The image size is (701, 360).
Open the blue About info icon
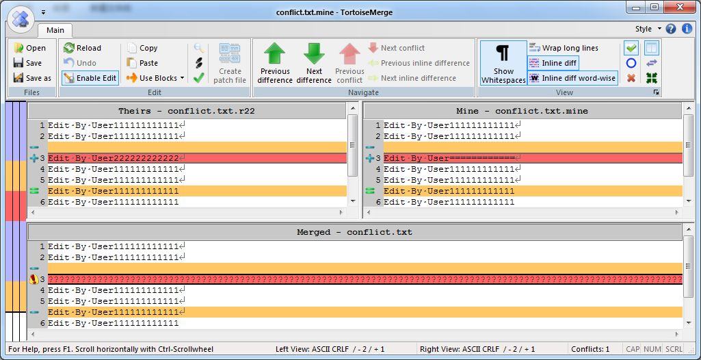(x=687, y=29)
